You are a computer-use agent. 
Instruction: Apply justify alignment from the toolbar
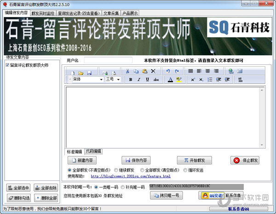pyautogui.click(x=190, y=71)
